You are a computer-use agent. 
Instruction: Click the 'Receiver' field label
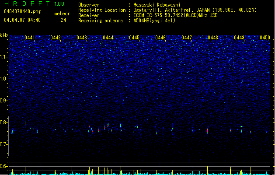[x=89, y=15]
